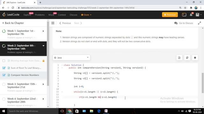Open a new browser tab
The width and height of the screenshot is (204, 114).
click(x=40, y=3)
